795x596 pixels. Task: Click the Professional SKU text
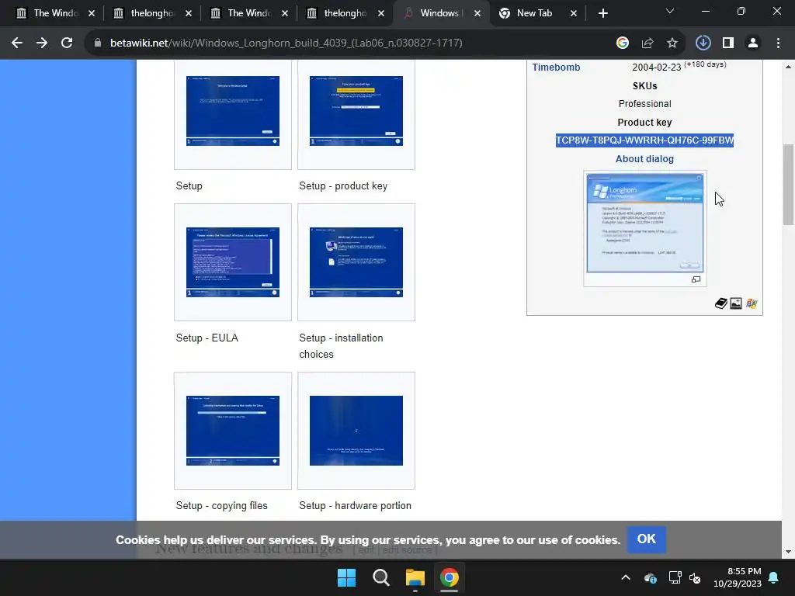tap(644, 104)
